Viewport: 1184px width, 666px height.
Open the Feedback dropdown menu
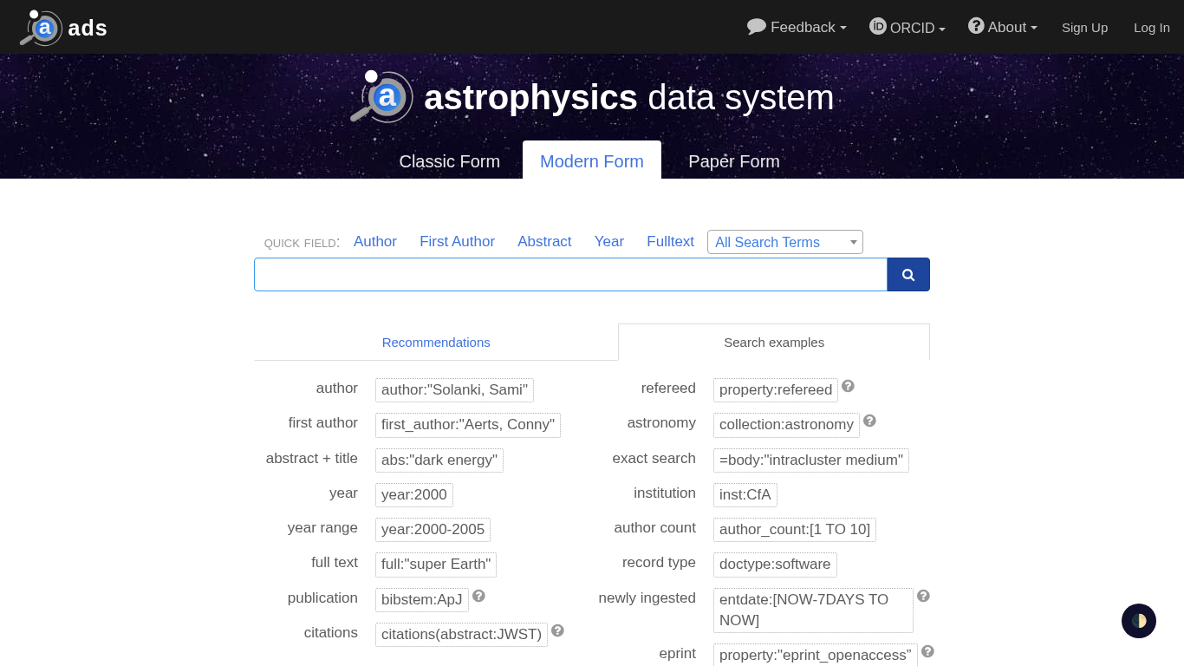click(x=797, y=28)
